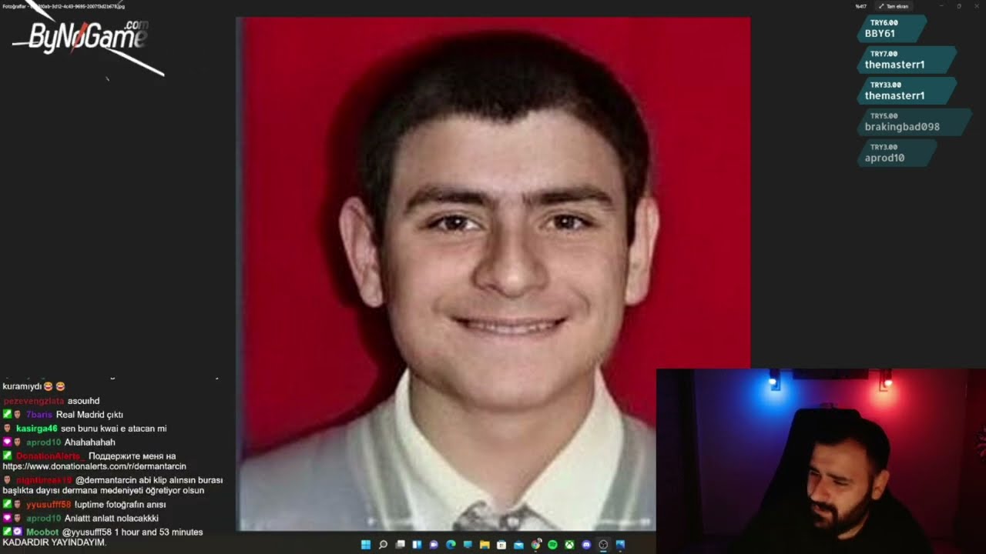986x554 pixels.
Task: Open the Widgets panel icon
Action: click(417, 545)
